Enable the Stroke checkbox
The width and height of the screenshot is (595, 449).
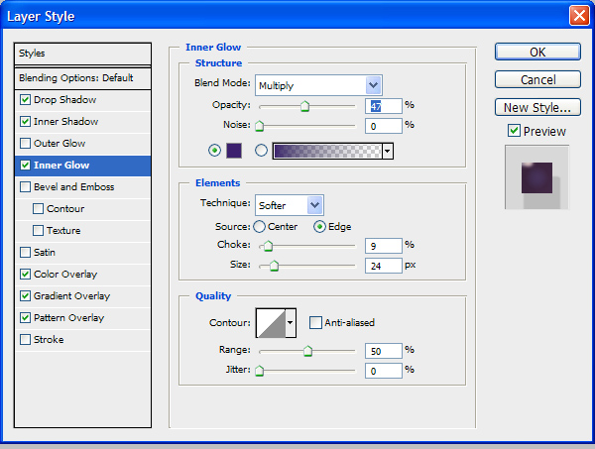point(25,339)
